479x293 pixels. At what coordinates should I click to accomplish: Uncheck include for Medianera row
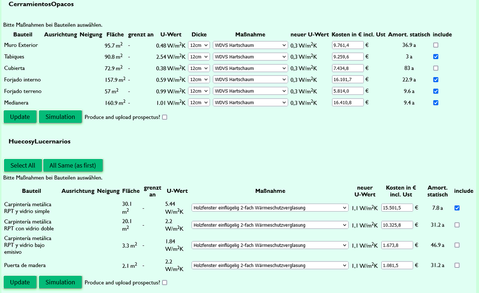tap(436, 103)
